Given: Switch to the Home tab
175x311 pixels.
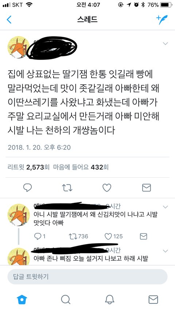Looking at the screenshot, I should (22, 299).
